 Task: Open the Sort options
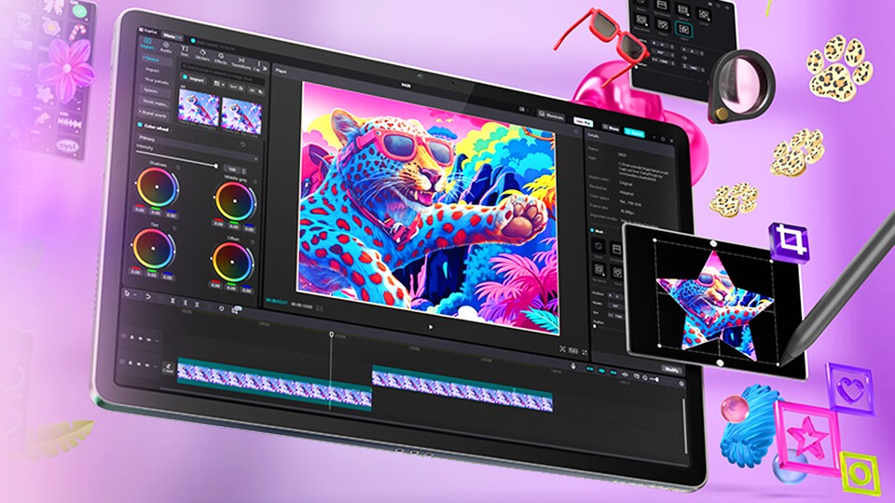(x=236, y=88)
